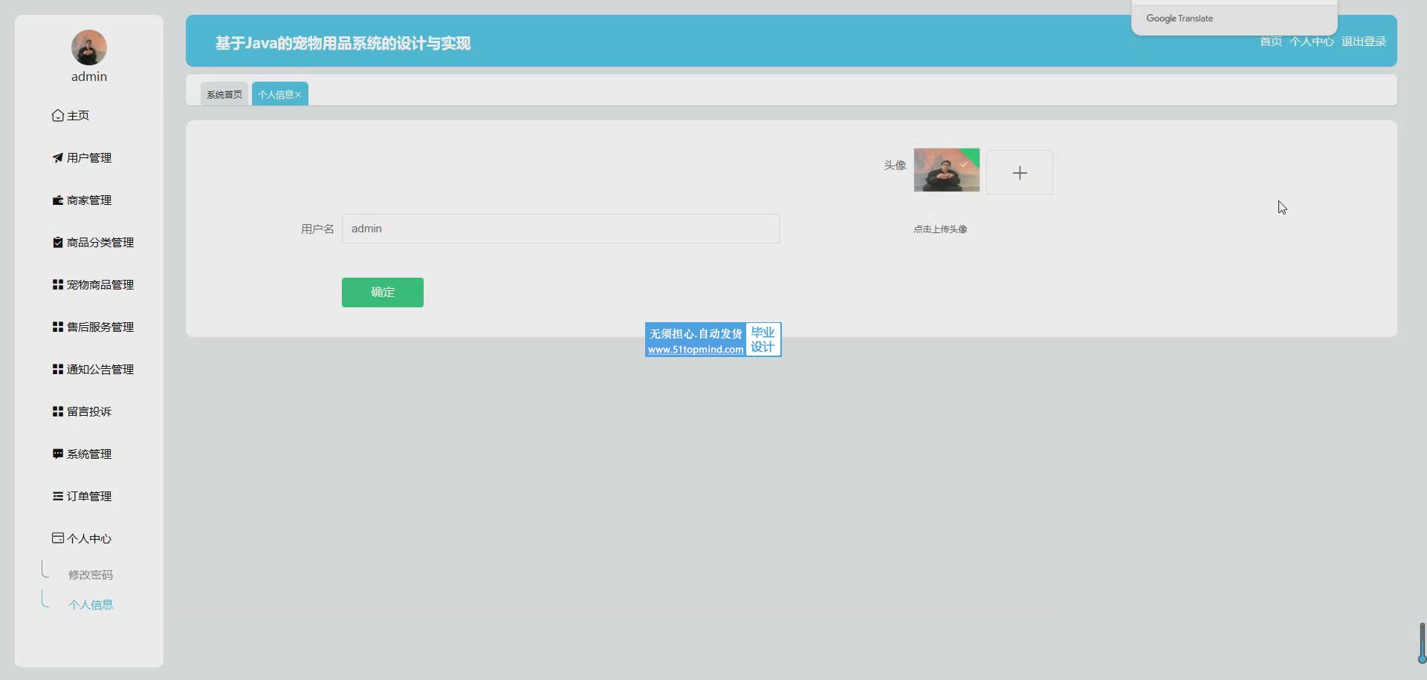The image size is (1427, 680).
Task: Open 修改密码 in the sidebar
Action: (91, 575)
